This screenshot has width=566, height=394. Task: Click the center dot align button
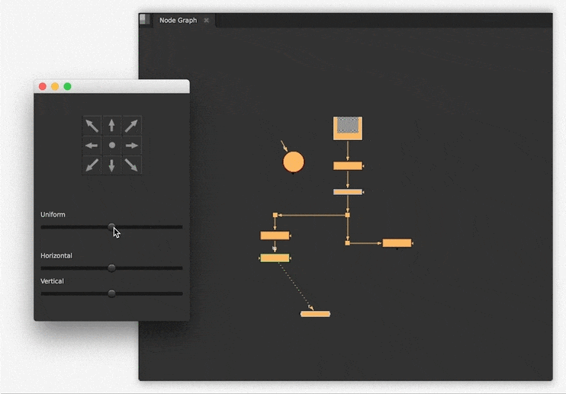112,145
